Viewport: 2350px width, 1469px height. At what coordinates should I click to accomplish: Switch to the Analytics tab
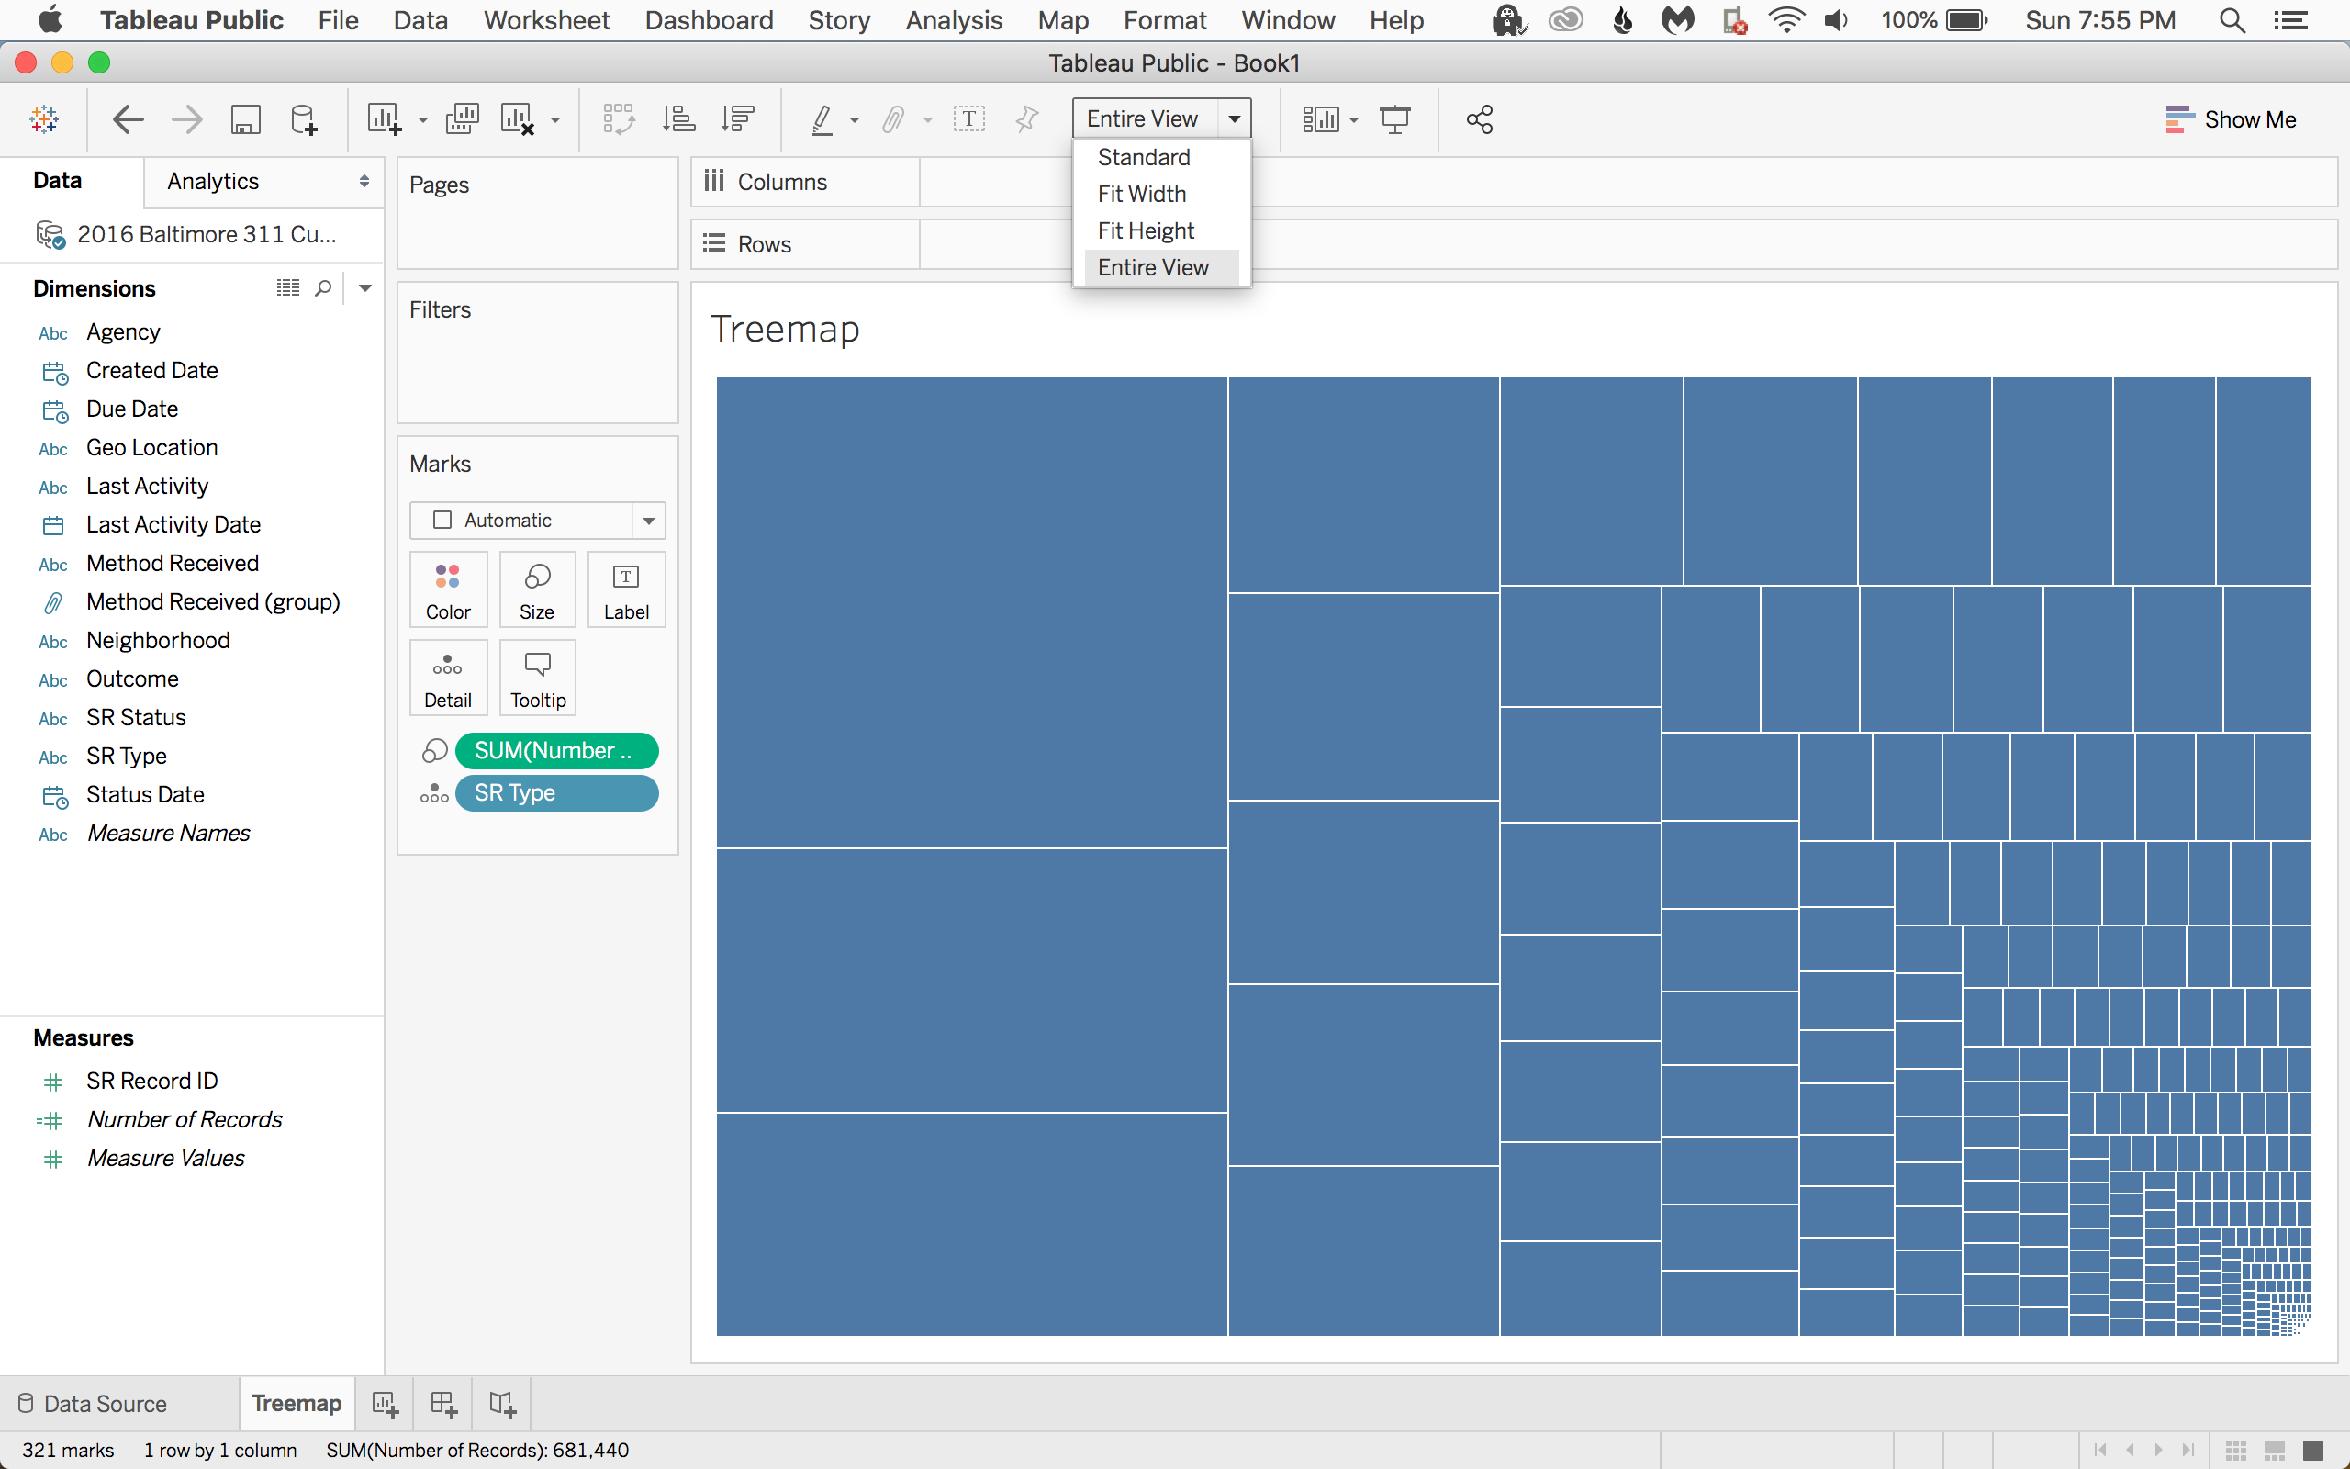tap(213, 182)
